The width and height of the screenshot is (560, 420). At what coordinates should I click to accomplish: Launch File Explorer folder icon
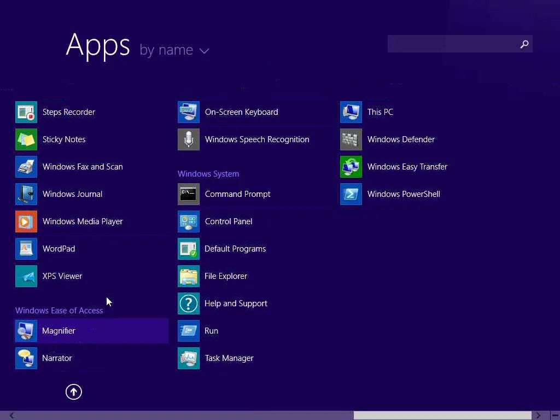[x=189, y=276]
